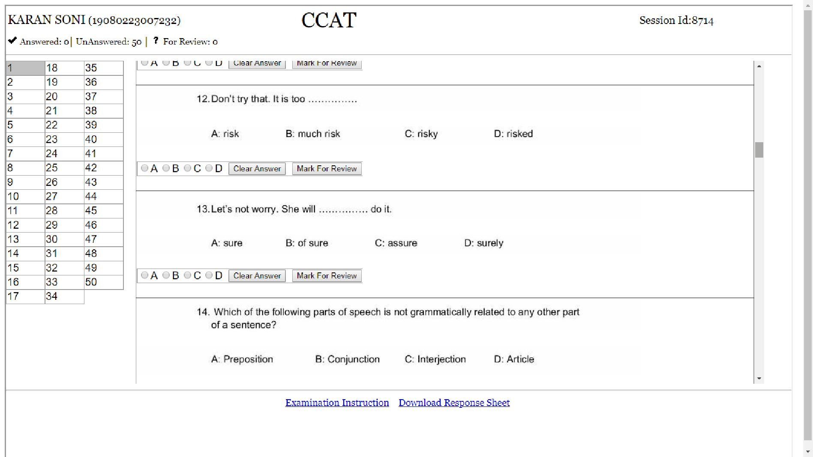
Task: Select radio button A for question 12
Action: [x=144, y=168]
